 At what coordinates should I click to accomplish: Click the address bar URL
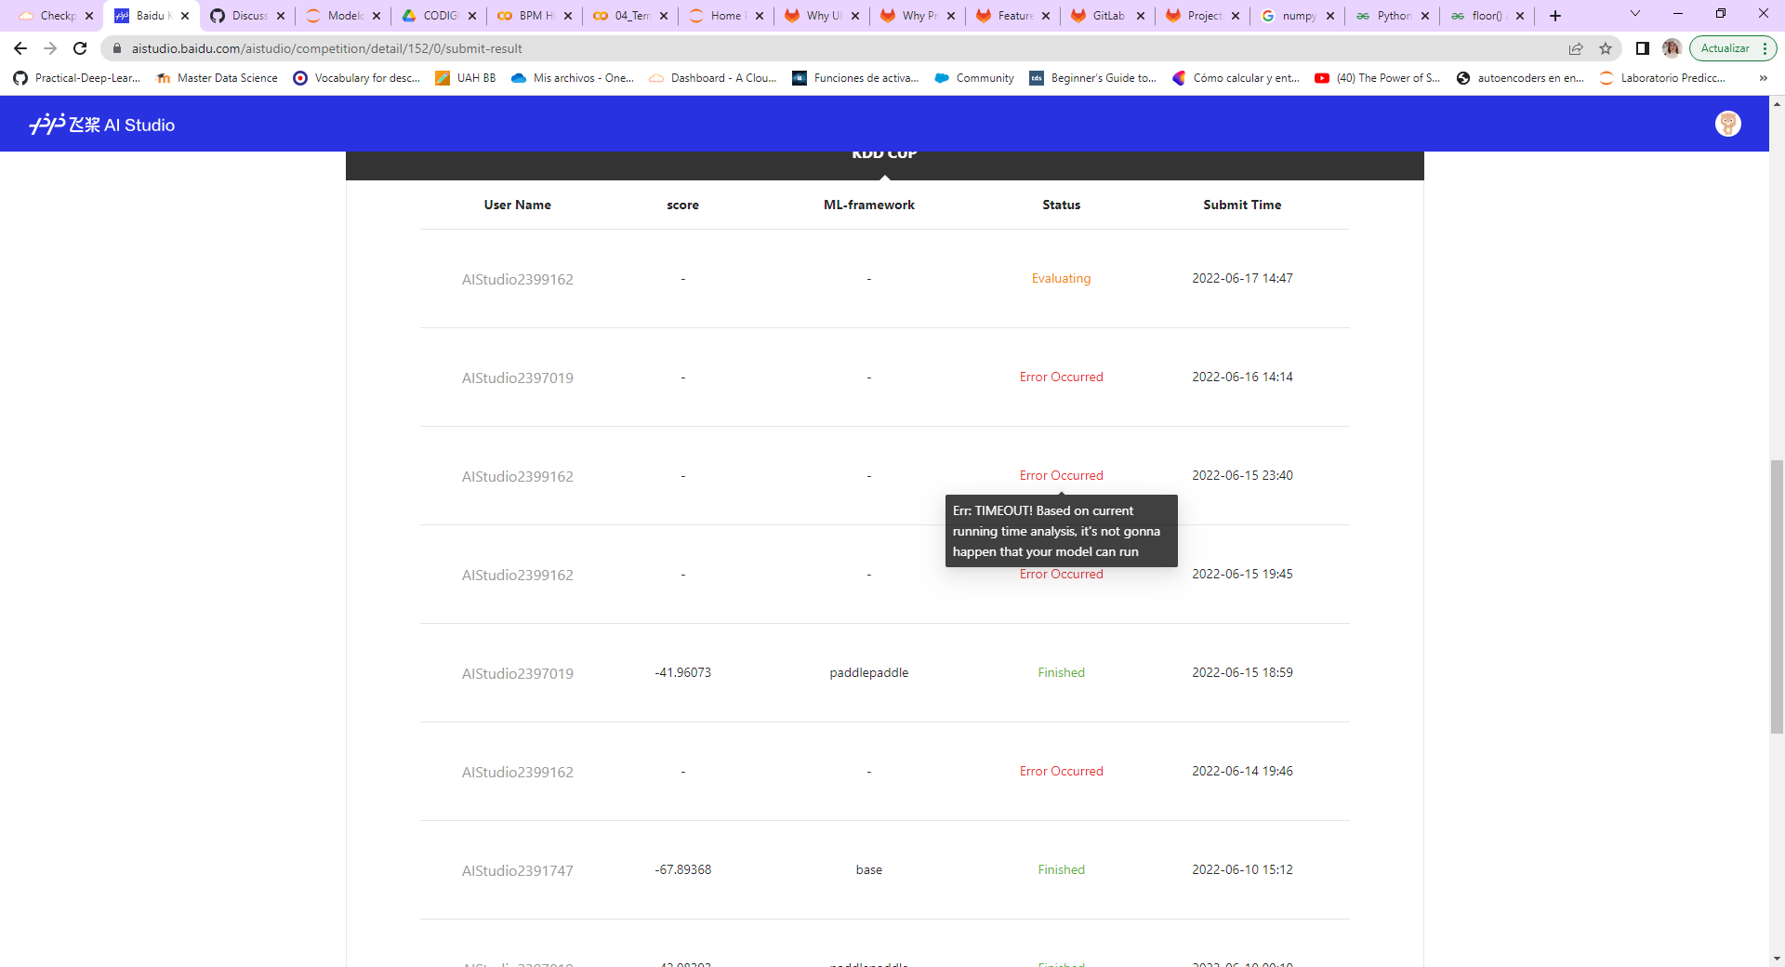click(326, 48)
